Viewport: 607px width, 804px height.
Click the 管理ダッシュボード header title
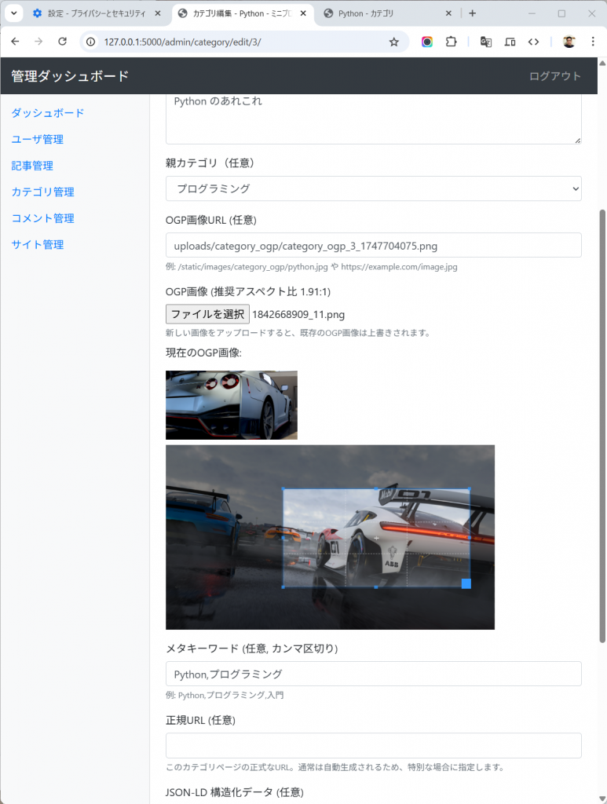70,76
